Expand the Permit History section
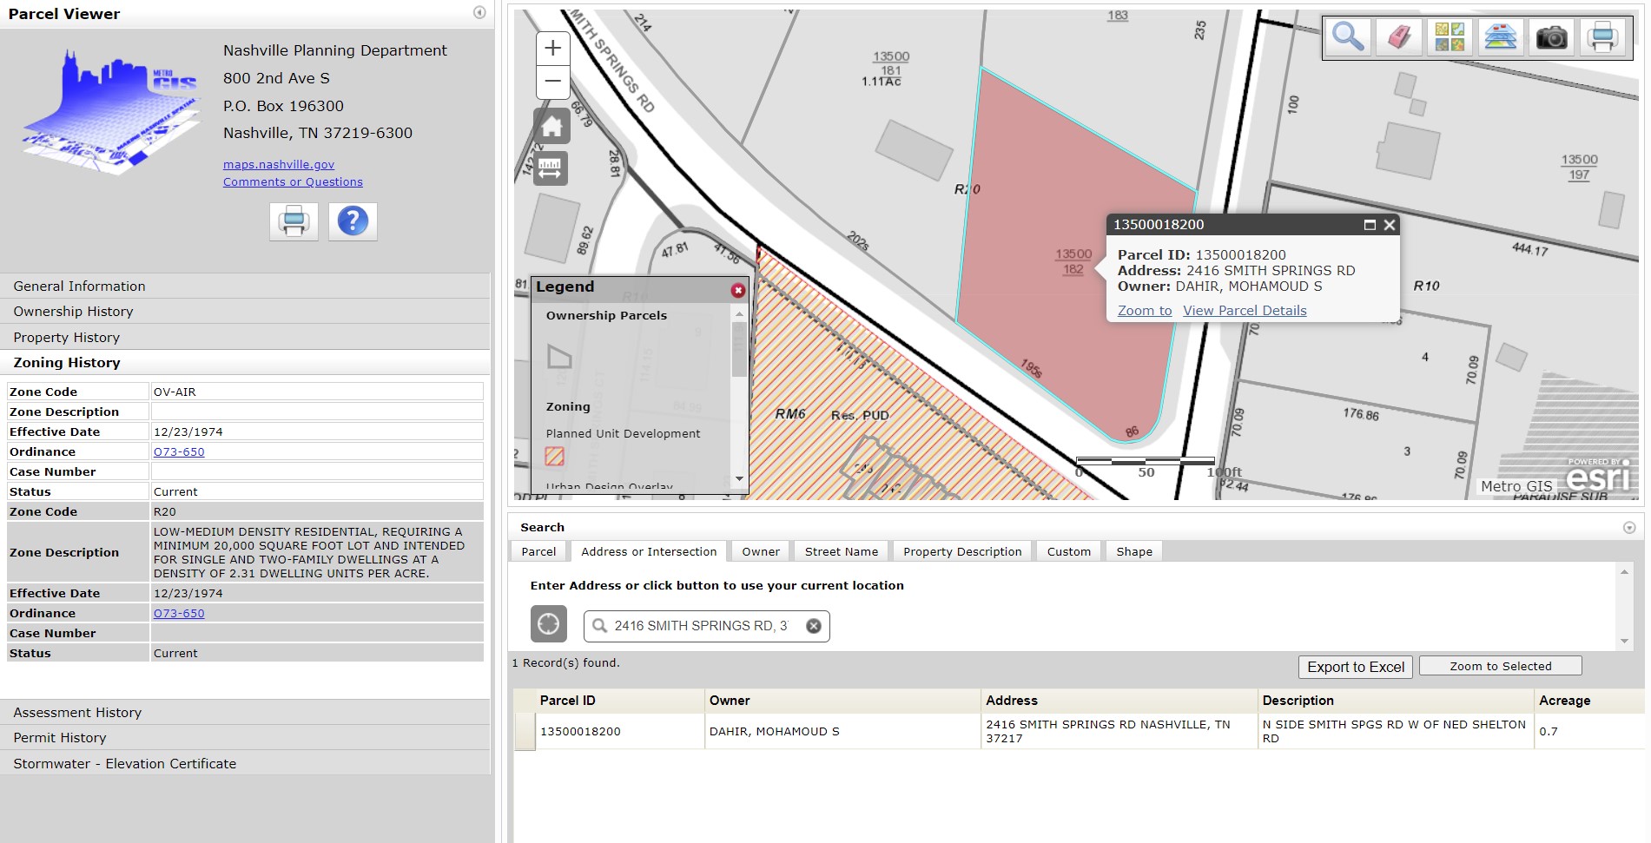Image resolution: width=1651 pixels, height=843 pixels. [245, 737]
